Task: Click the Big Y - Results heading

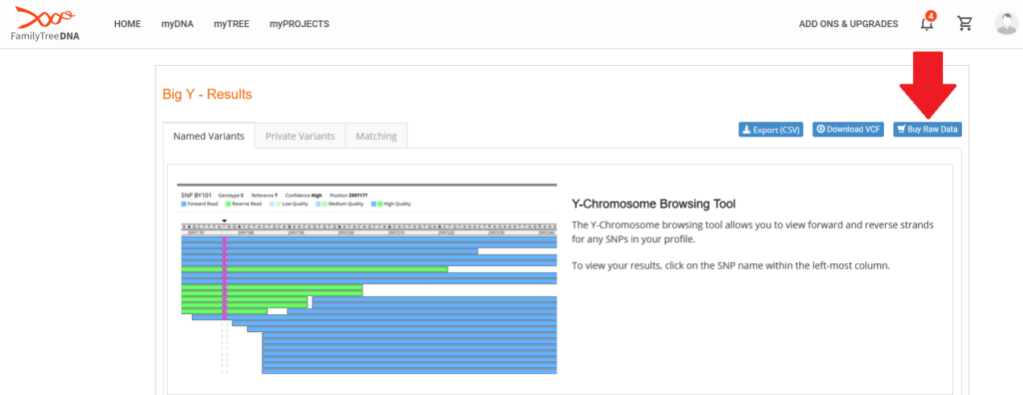Action: (207, 95)
